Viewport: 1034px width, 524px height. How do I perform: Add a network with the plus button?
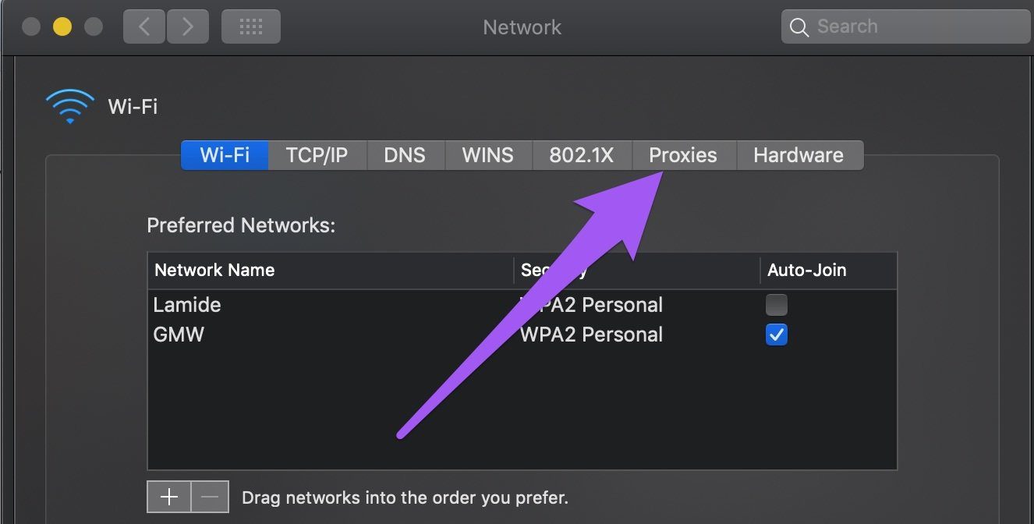point(169,497)
